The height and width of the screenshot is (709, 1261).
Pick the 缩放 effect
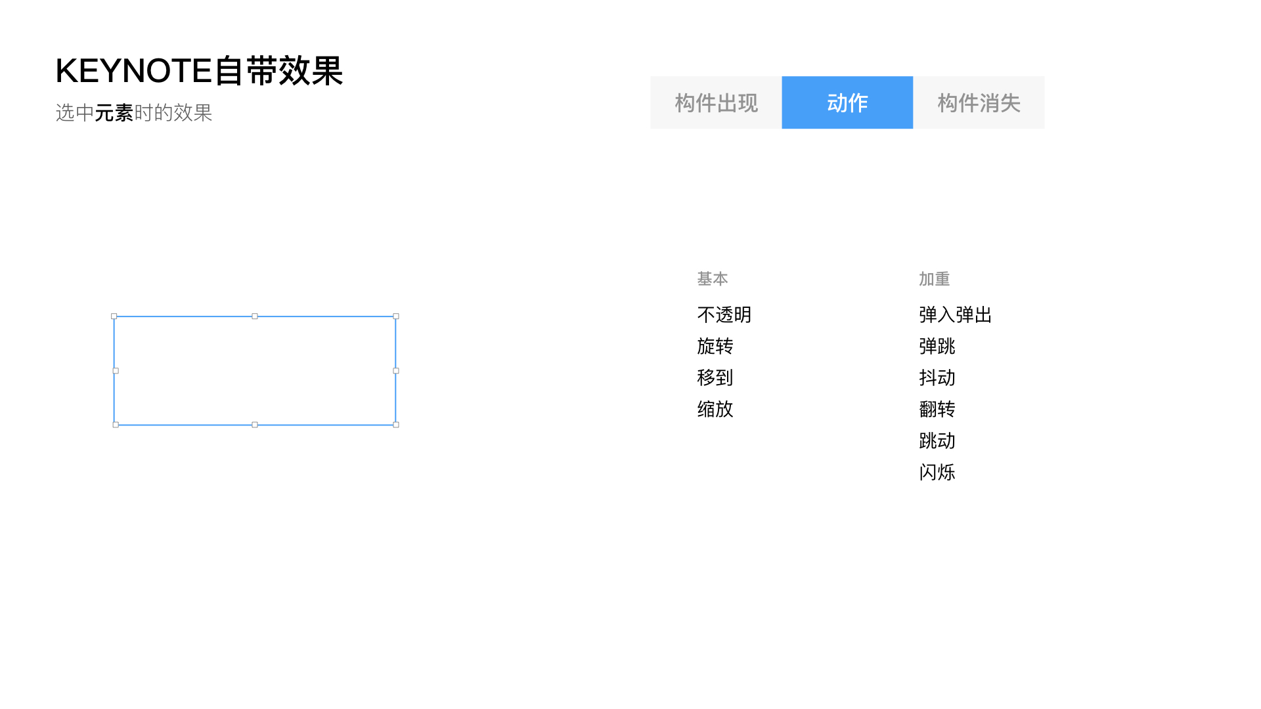pos(715,410)
